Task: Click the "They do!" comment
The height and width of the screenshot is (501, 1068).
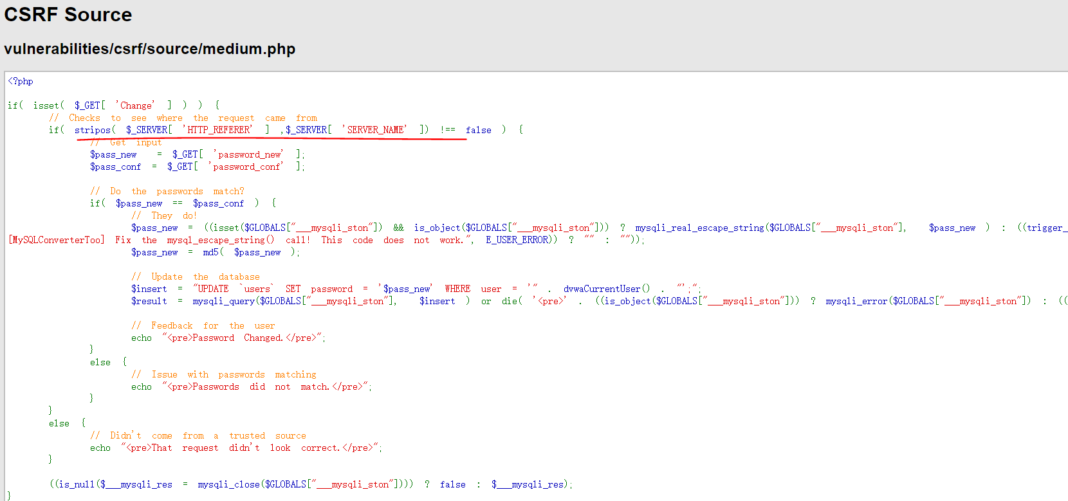Action: (164, 216)
